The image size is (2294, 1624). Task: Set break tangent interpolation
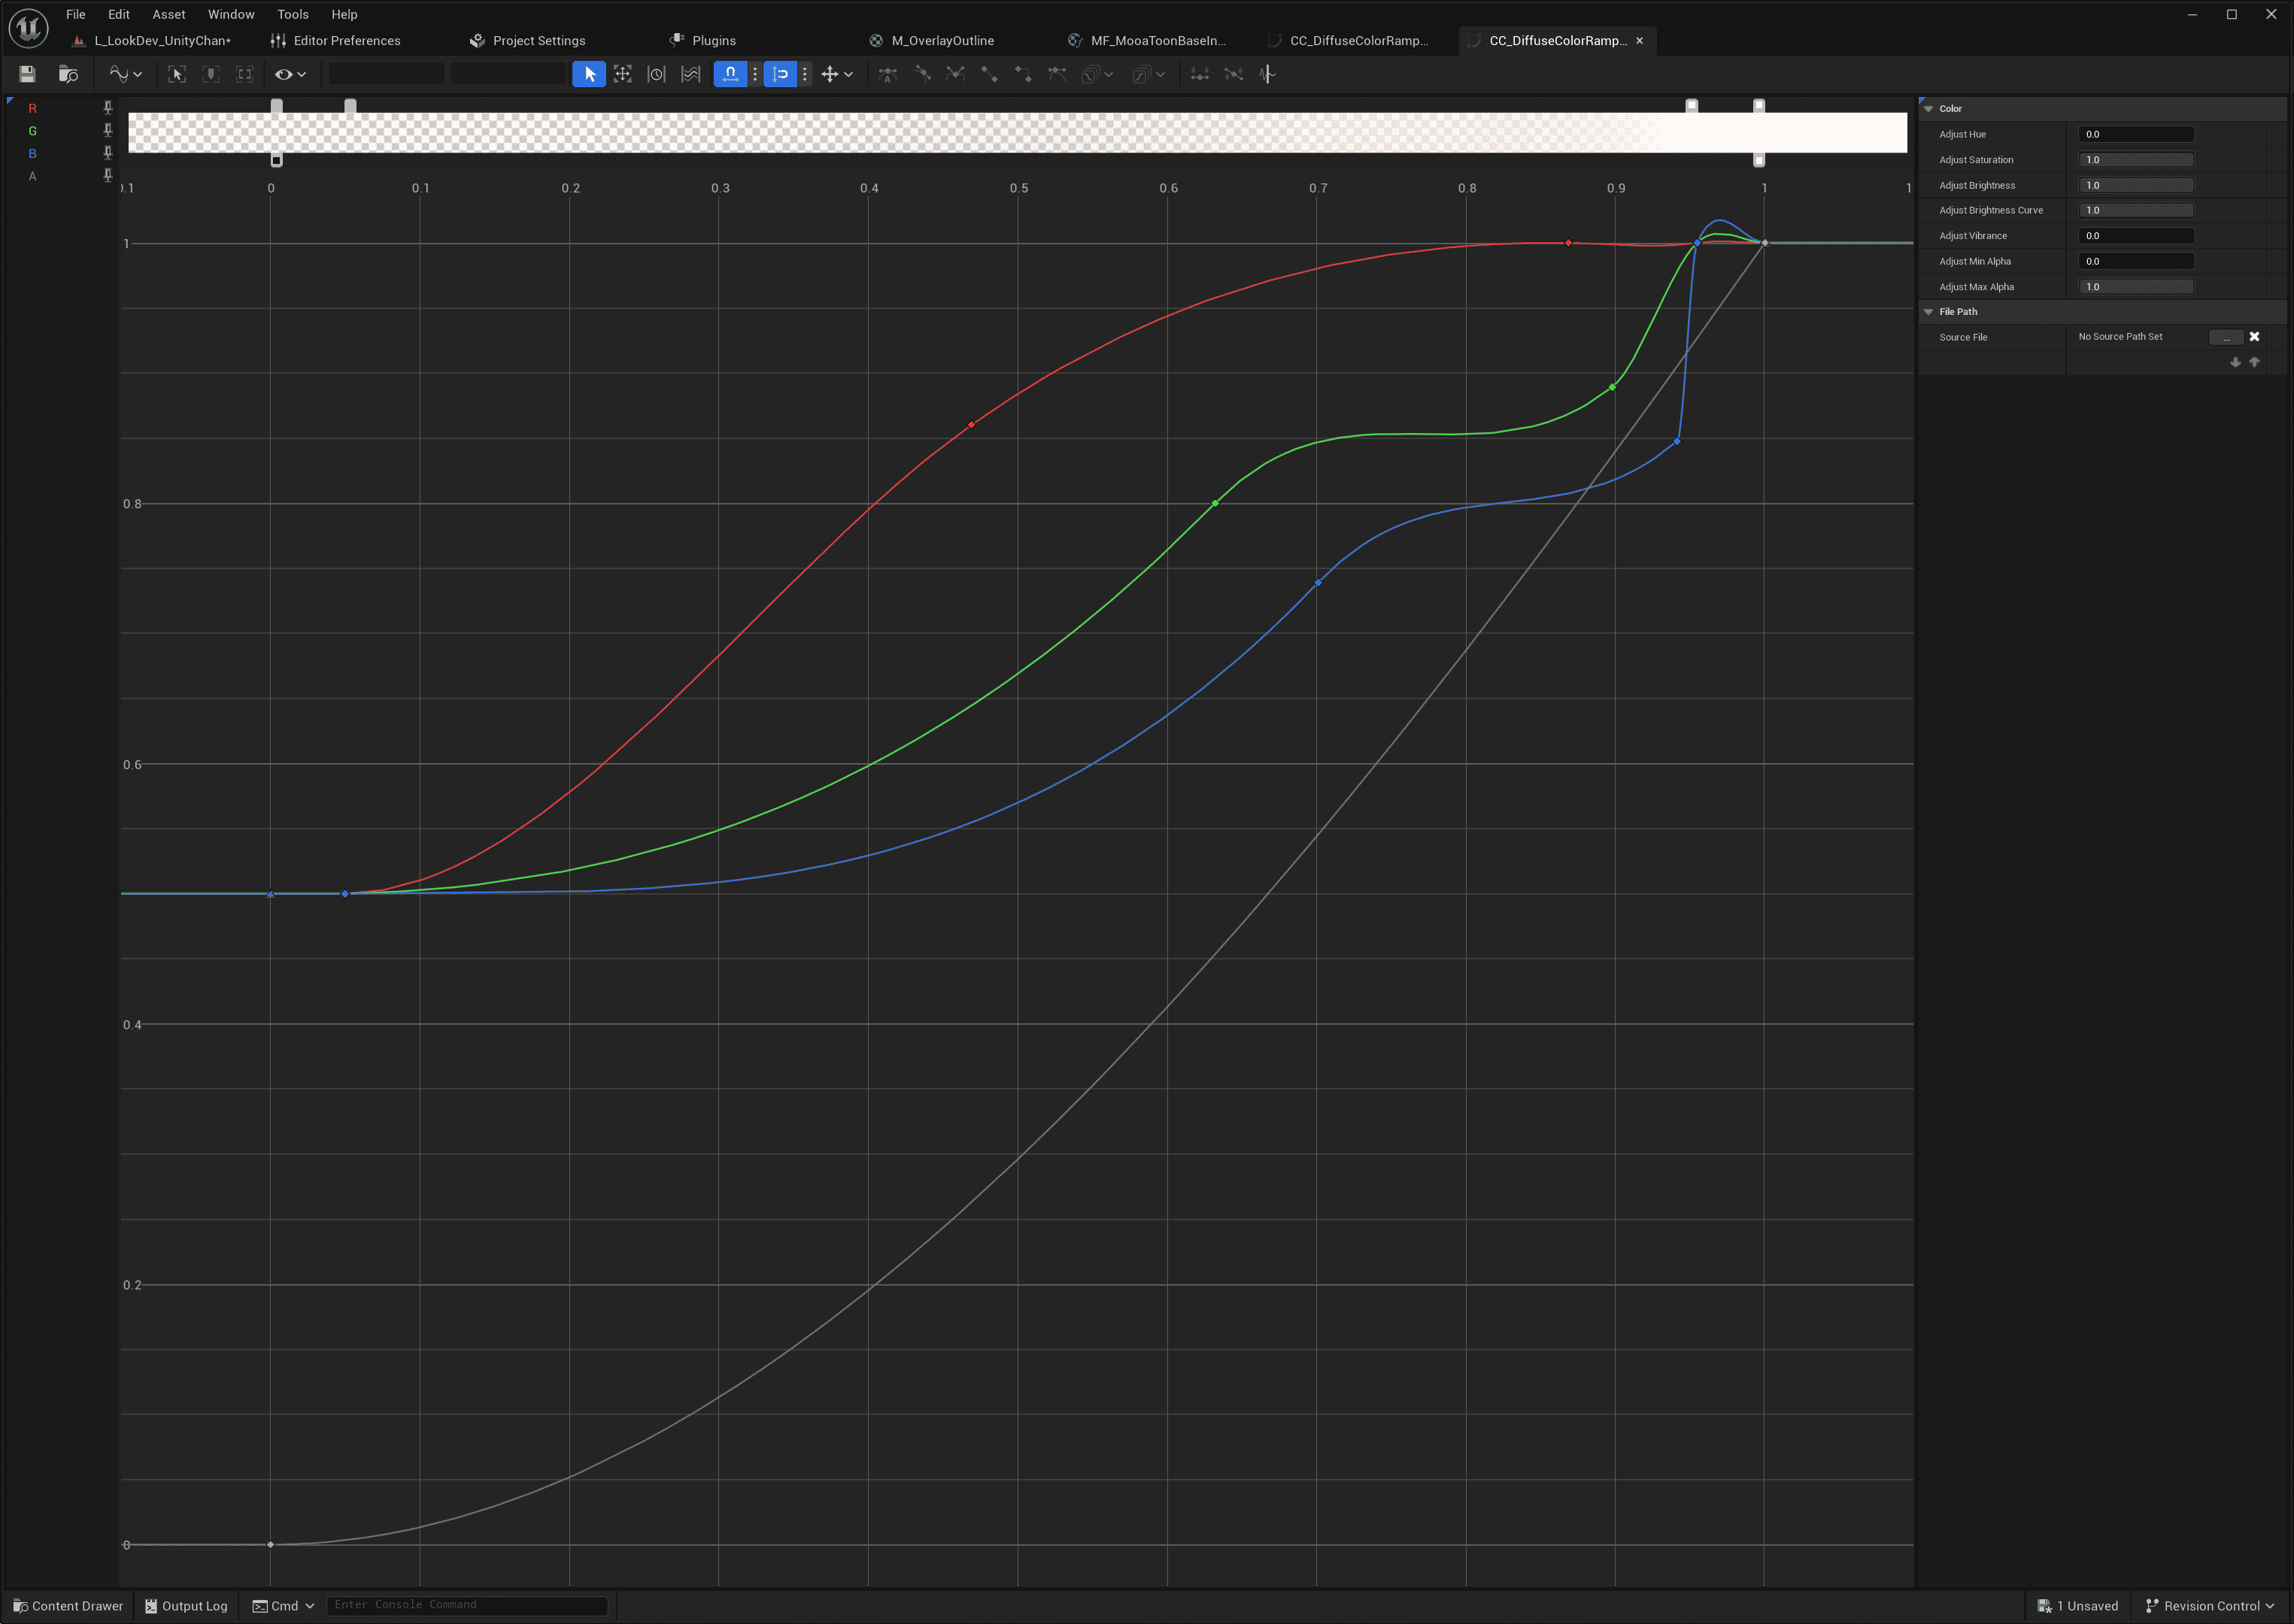pyautogui.click(x=955, y=74)
